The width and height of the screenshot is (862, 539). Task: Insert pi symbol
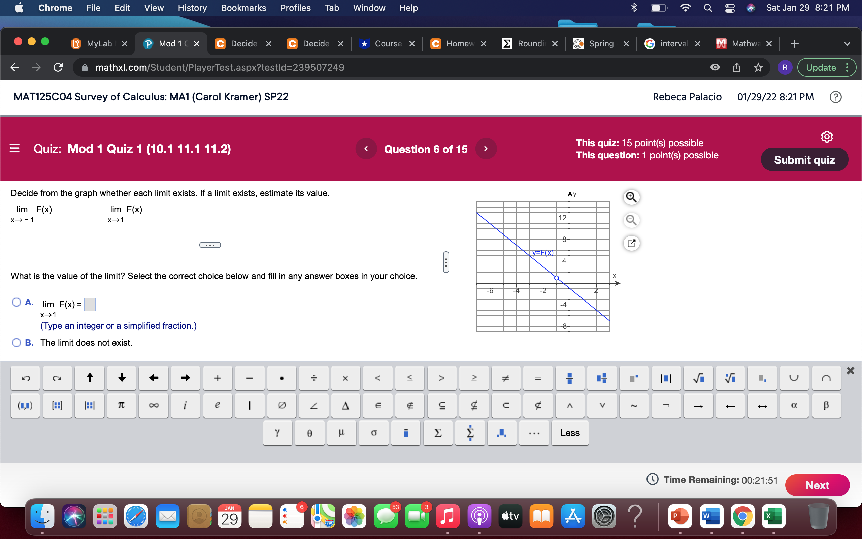tap(121, 405)
